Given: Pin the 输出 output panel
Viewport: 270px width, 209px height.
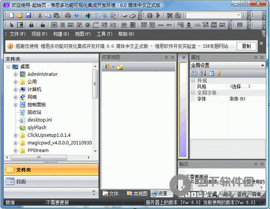Looking at the screenshot, I should (x=256, y=164).
